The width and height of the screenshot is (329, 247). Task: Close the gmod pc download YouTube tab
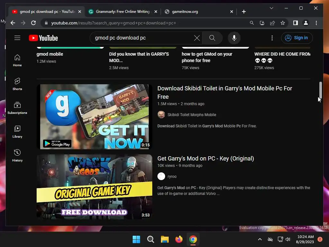click(x=80, y=12)
